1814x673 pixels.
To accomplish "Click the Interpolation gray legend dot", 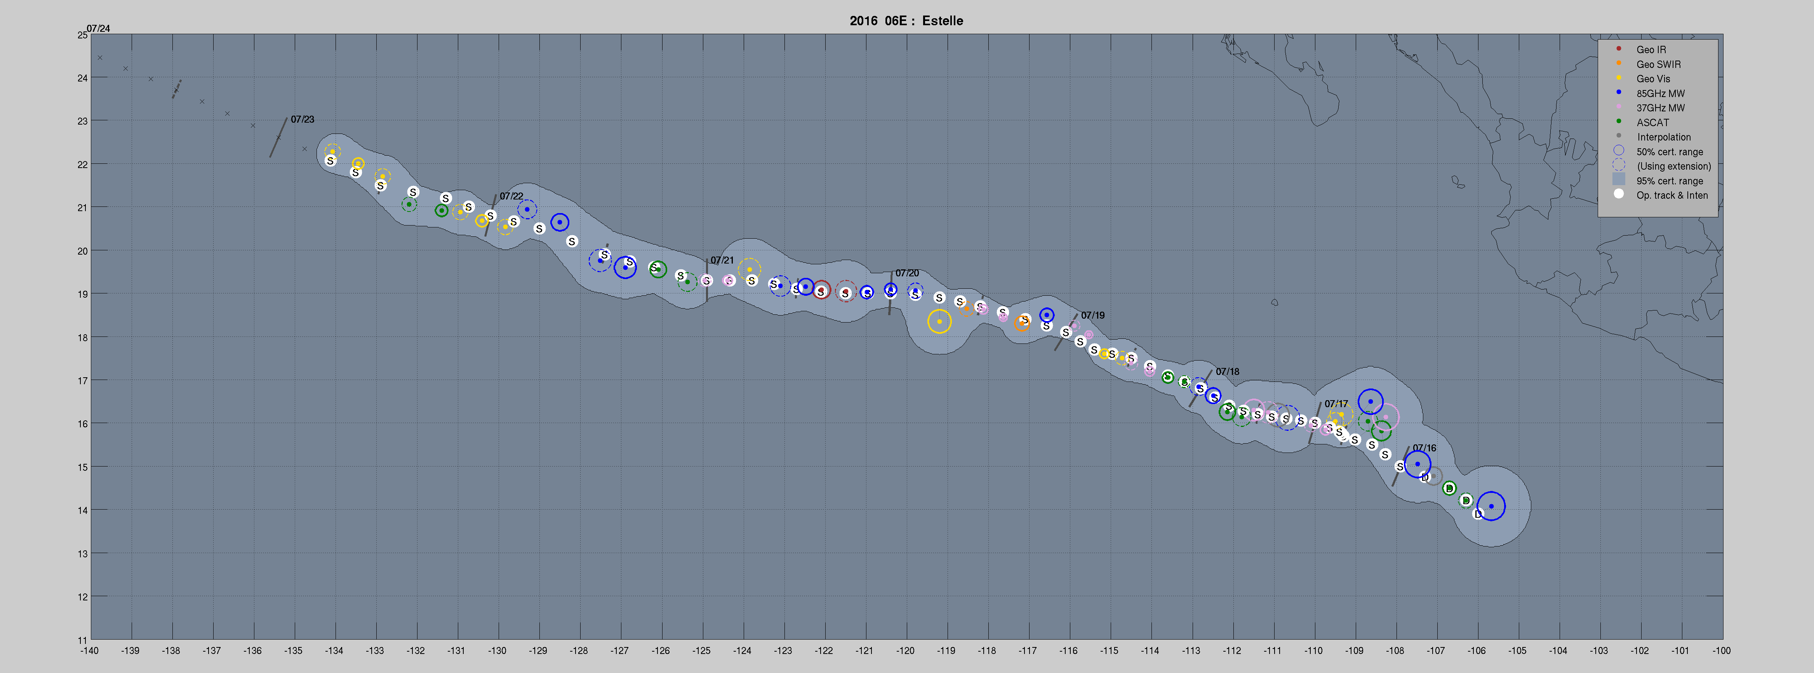I will tap(1618, 136).
